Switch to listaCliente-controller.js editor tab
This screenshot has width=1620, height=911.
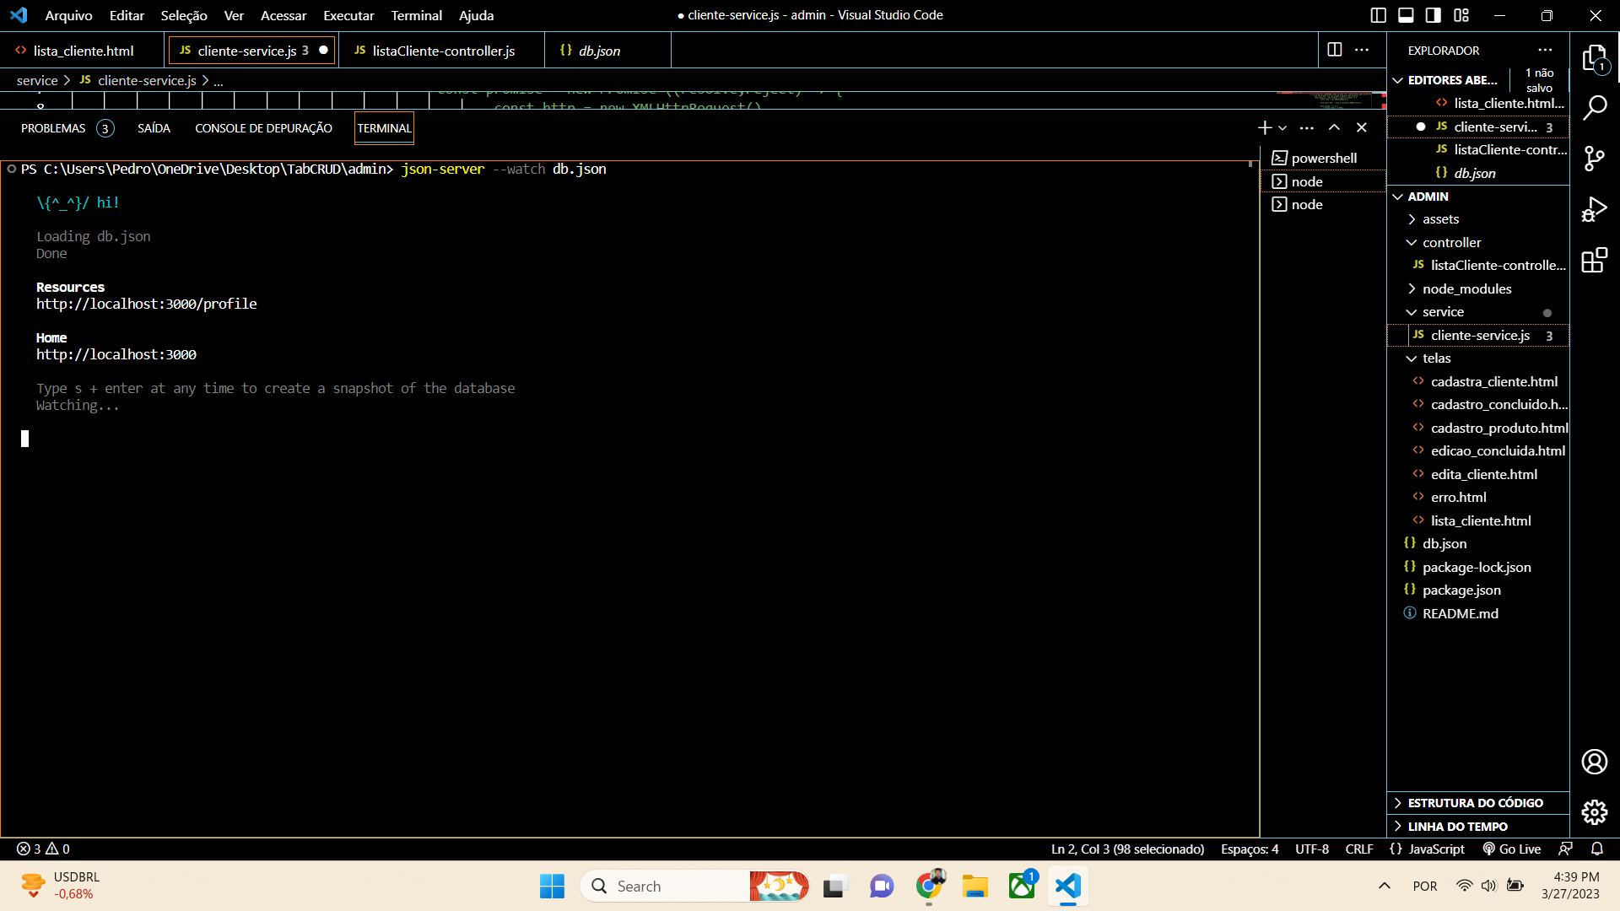[x=442, y=51]
